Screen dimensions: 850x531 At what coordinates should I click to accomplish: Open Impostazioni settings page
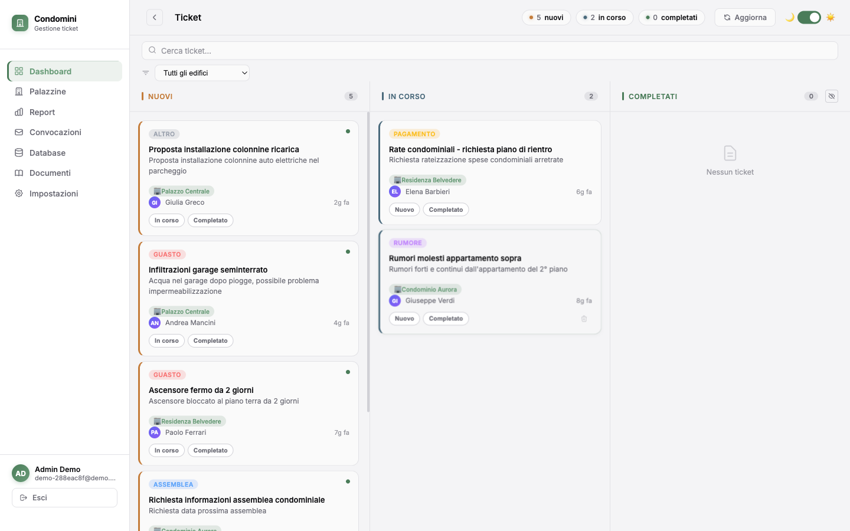tap(65, 194)
